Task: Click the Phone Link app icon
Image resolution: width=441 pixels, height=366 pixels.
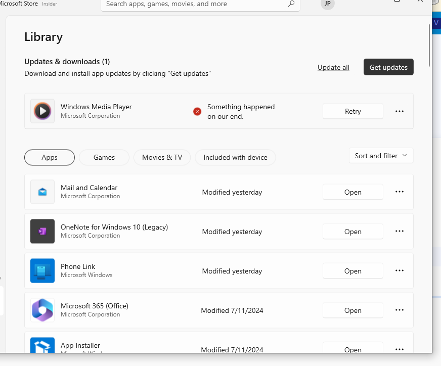Action: coord(42,270)
